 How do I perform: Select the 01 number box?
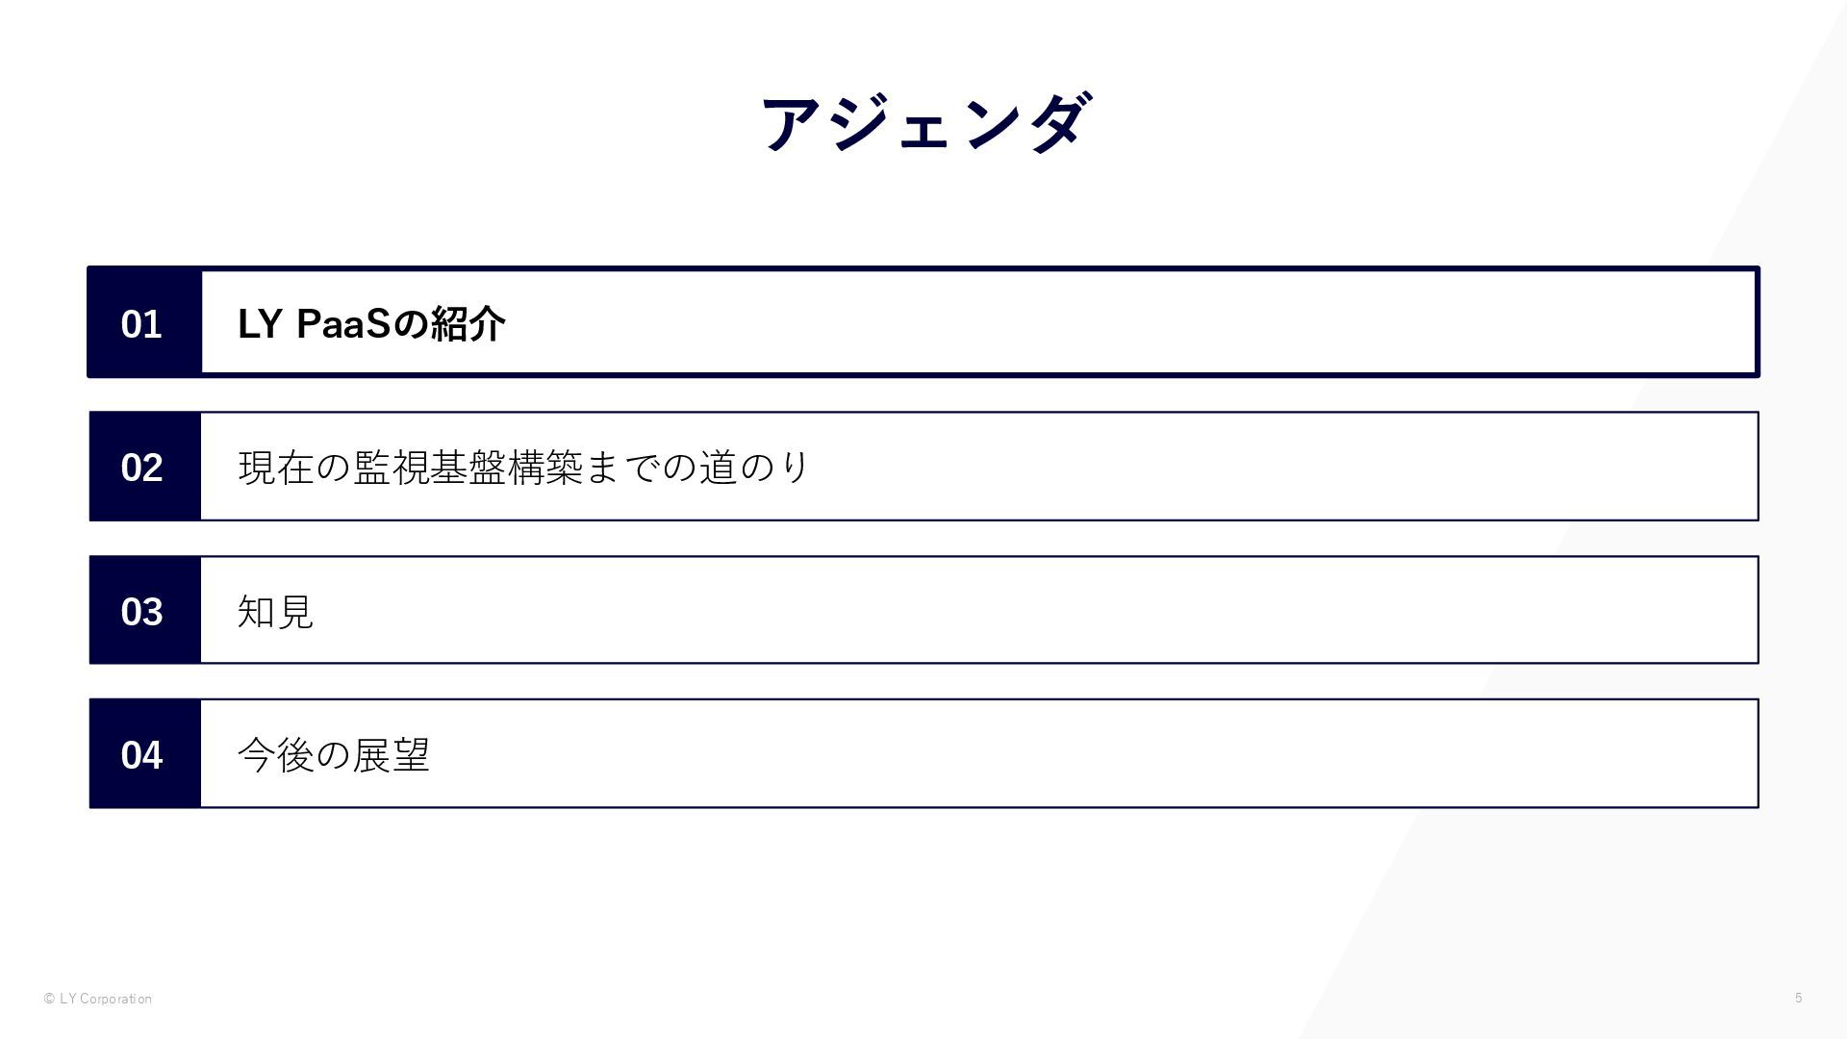pyautogui.click(x=144, y=322)
